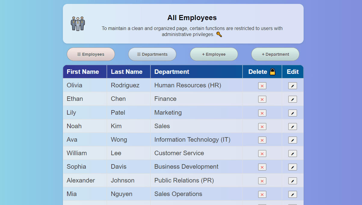Remove Lily Patel using the red X
Viewport: 362px width, 205px height.
pos(262,113)
